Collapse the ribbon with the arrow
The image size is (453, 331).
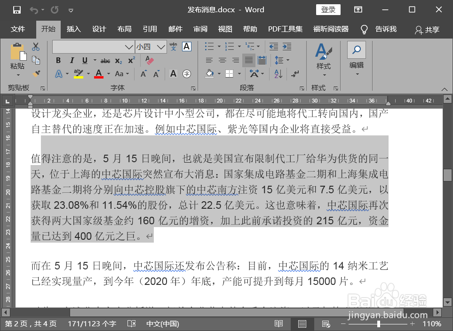[x=445, y=89]
